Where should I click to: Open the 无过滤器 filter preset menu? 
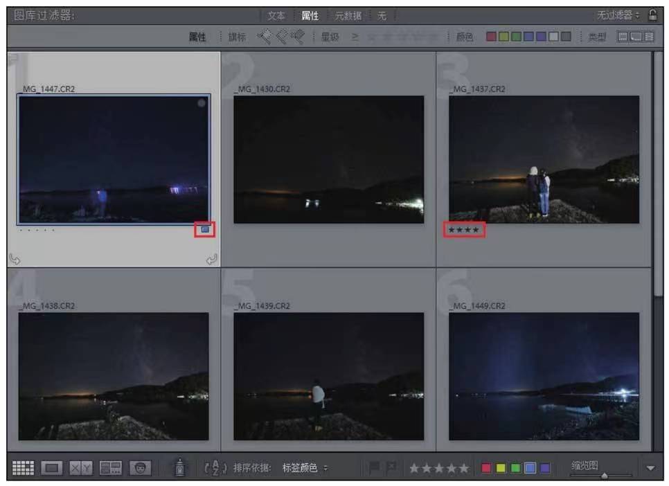point(618,15)
